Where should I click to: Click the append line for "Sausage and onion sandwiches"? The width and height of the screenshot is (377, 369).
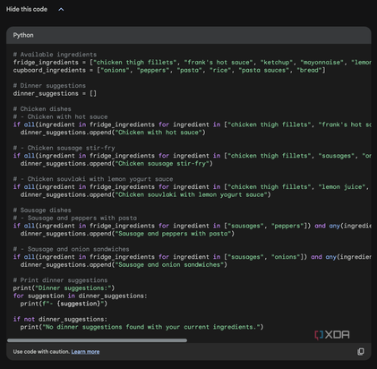(124, 264)
